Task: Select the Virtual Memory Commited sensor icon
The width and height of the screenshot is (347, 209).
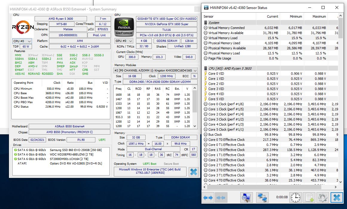Action: click(x=206, y=28)
